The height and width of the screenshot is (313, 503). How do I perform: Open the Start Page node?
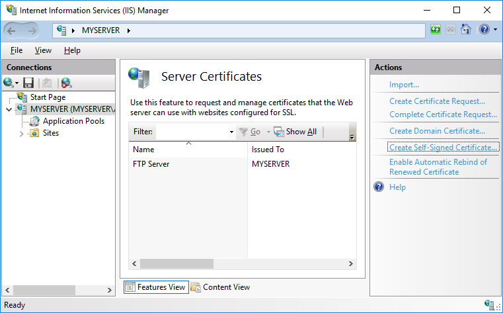[48, 97]
